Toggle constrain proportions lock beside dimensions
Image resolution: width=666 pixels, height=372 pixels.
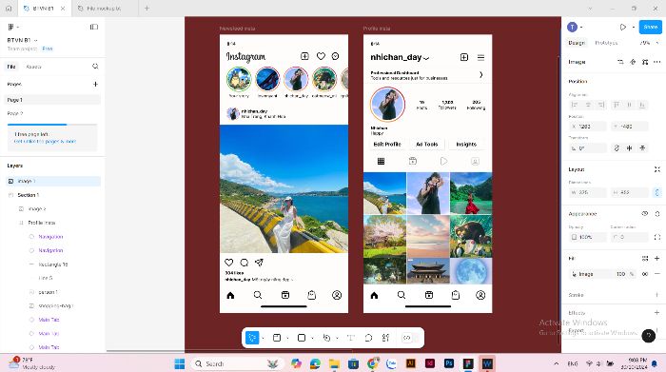pyautogui.click(x=657, y=192)
